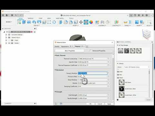The image size is (155, 116).
Task: Select the Insert Canvas icon
Action: (142, 22)
